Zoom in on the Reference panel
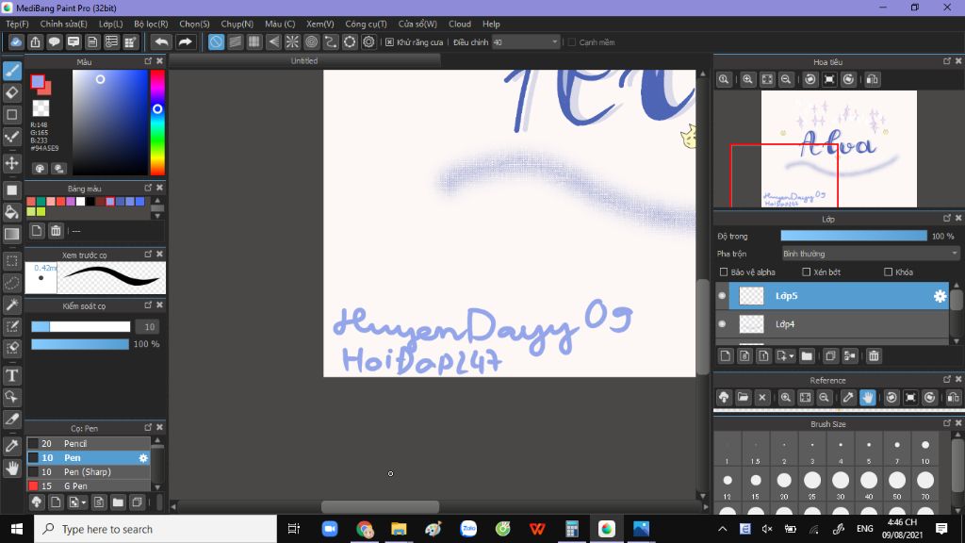Screen dimensions: 965x543 [786, 398]
